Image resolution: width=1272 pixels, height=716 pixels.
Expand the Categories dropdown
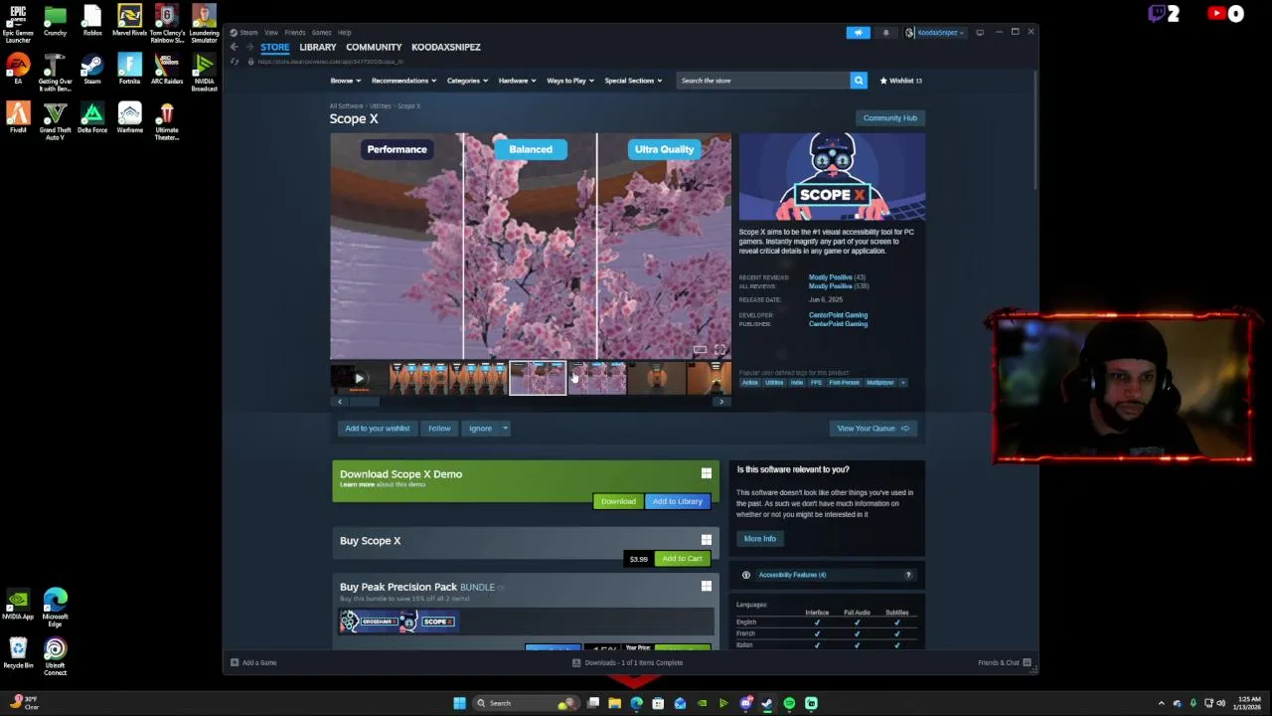click(467, 81)
